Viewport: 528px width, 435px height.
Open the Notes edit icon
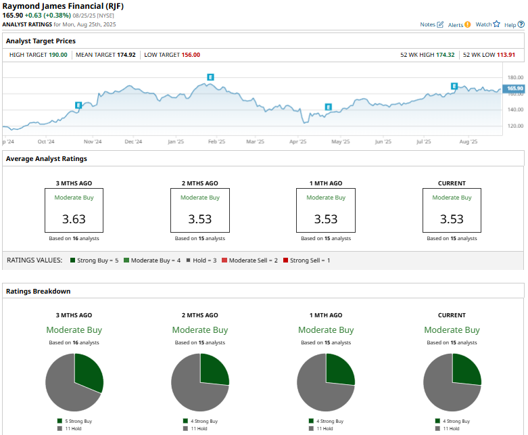coord(440,24)
